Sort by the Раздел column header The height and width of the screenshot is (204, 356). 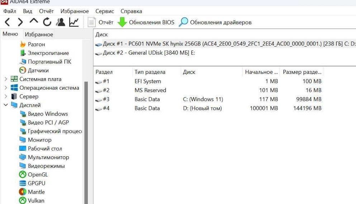coord(113,72)
